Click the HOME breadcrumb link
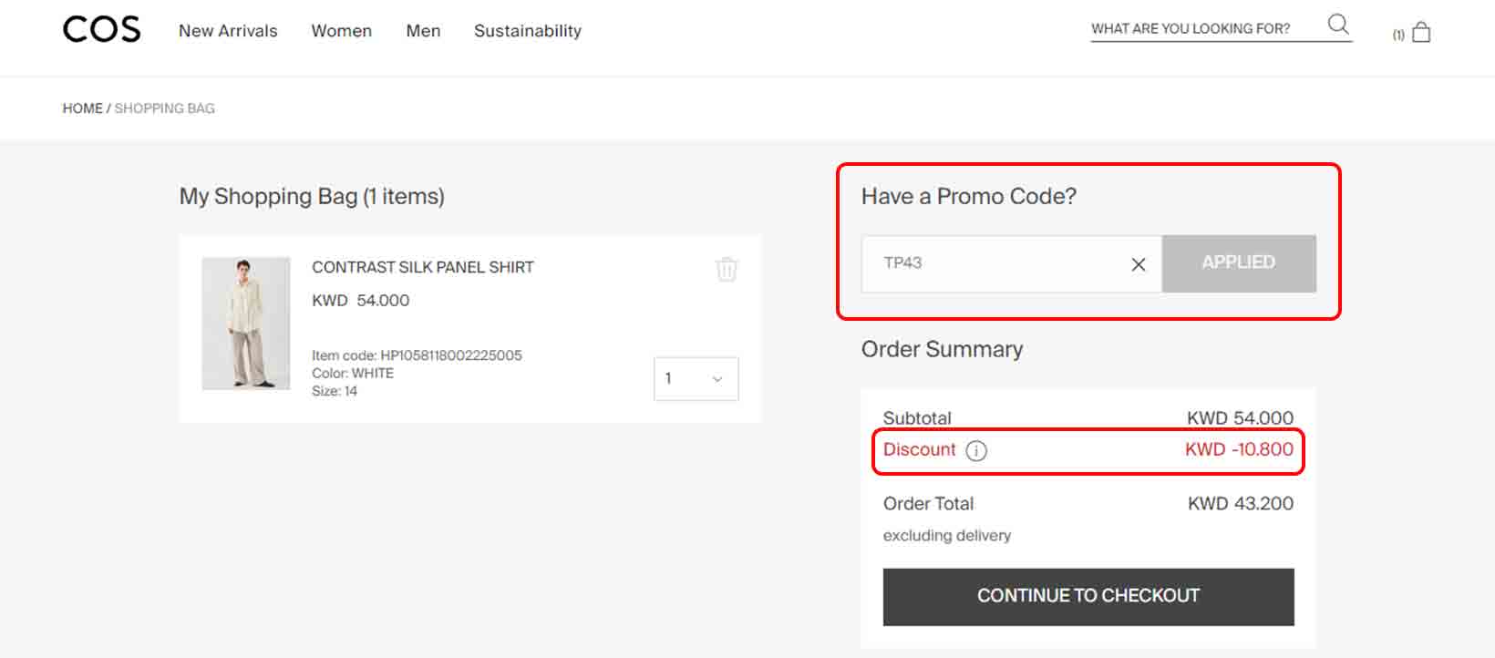This screenshot has width=1495, height=658. click(82, 108)
